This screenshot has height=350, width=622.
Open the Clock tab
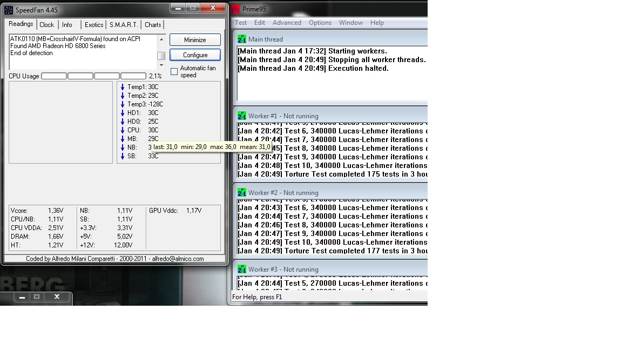click(x=47, y=25)
